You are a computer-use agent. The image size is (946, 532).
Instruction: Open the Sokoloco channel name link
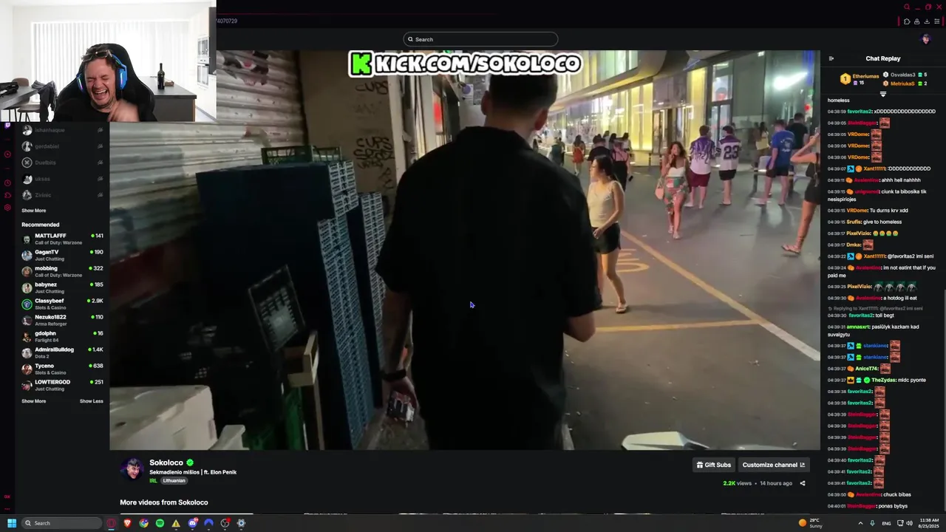pyautogui.click(x=166, y=463)
